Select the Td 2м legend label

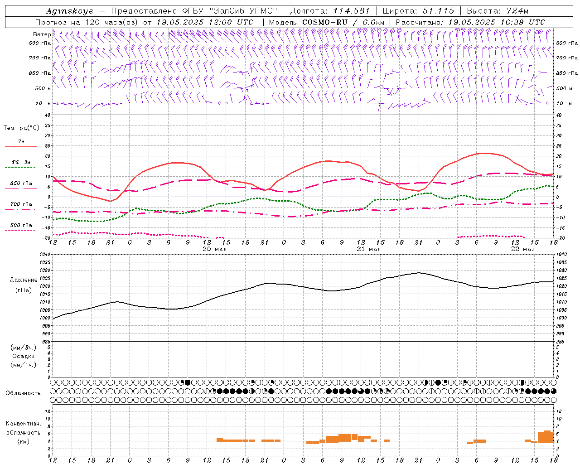point(21,162)
